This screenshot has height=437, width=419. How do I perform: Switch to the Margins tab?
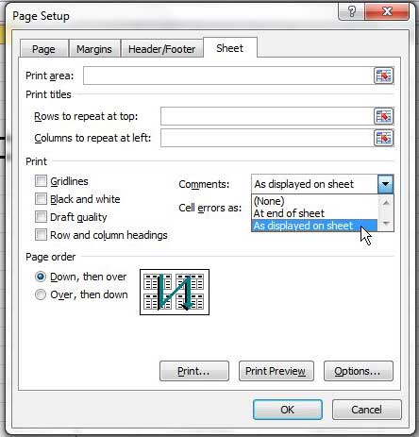click(94, 49)
